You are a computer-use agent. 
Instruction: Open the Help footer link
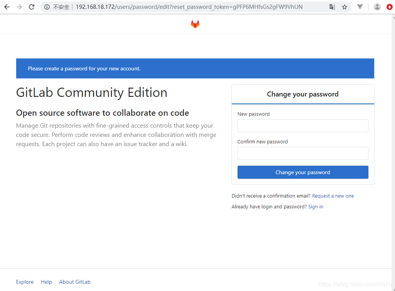[x=46, y=282]
